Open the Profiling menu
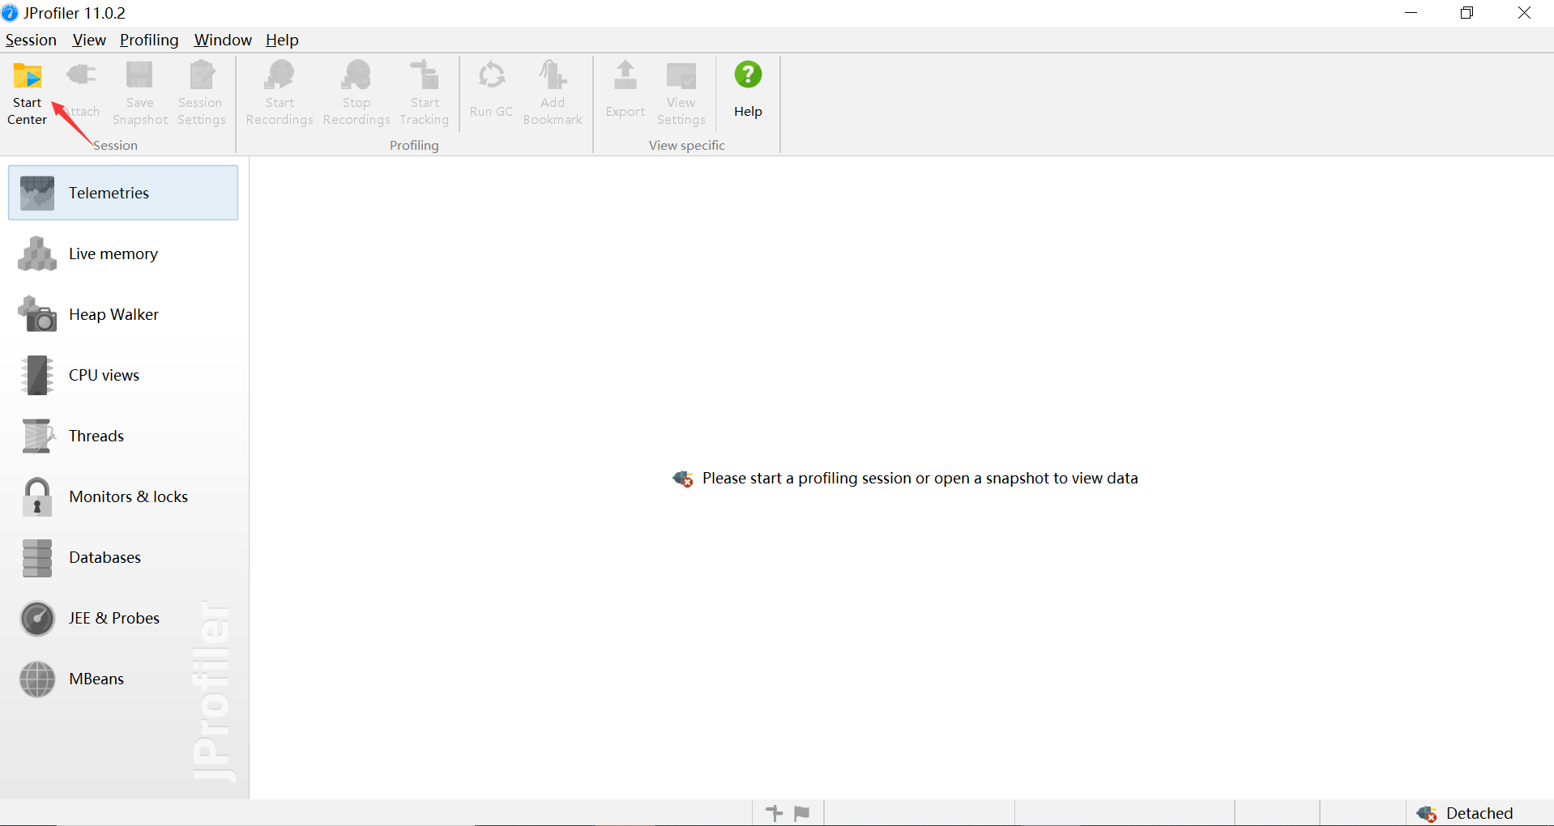 coord(149,40)
